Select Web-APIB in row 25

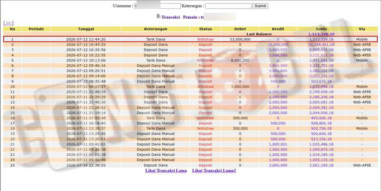362,165
